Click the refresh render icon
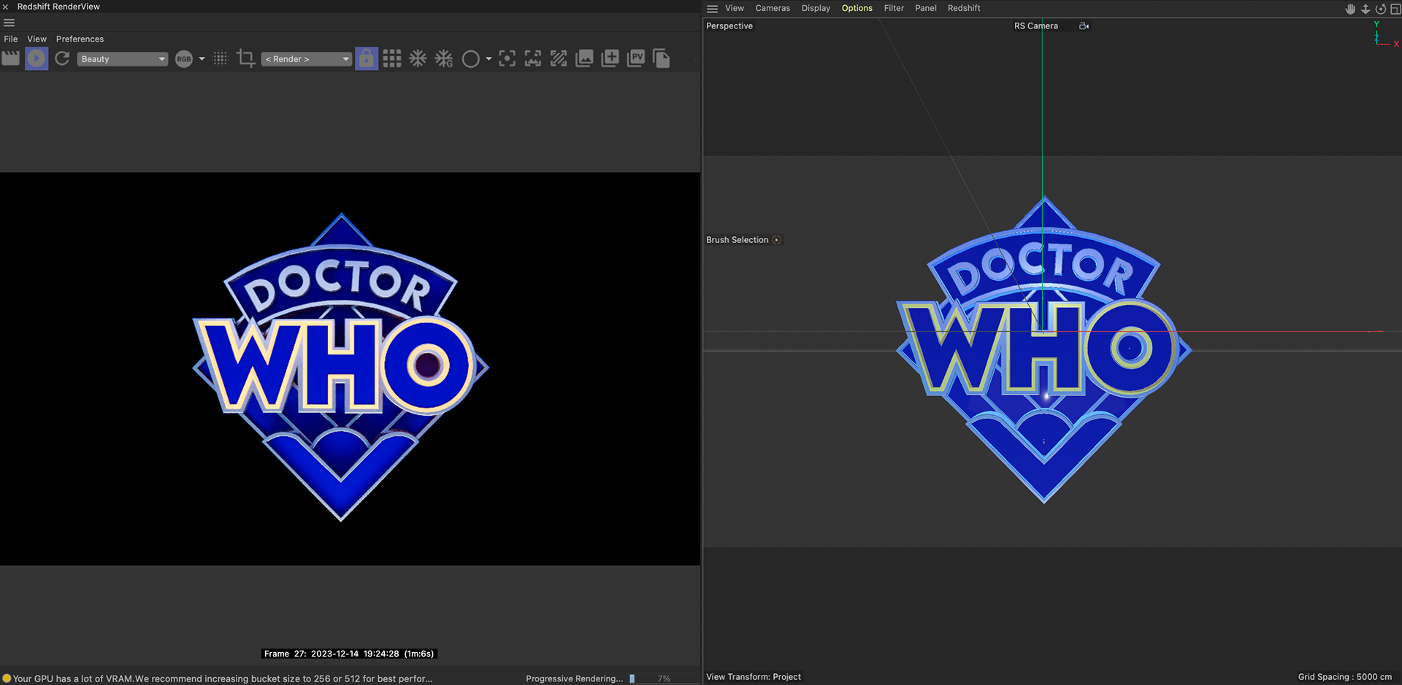 (x=62, y=58)
